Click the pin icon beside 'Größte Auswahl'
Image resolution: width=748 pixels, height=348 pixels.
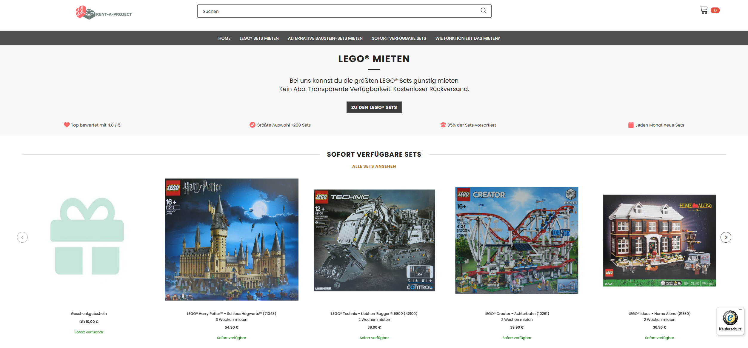point(252,125)
